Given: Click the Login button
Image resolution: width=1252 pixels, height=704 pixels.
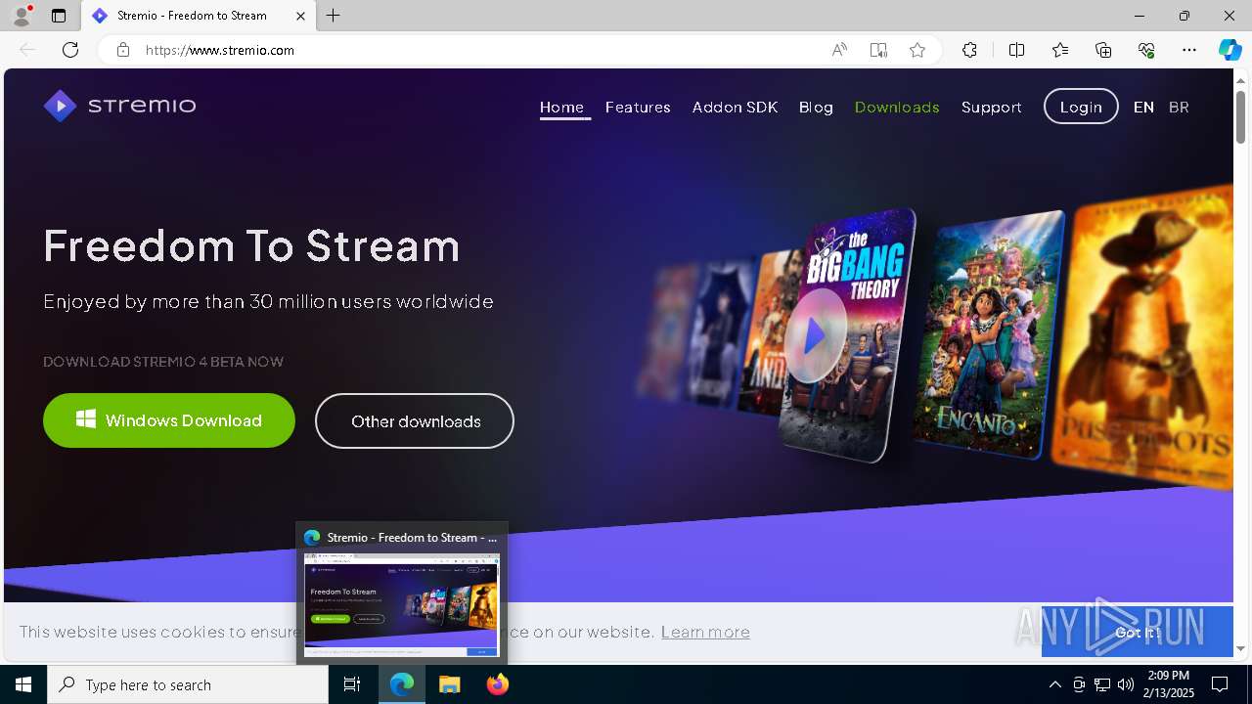Looking at the screenshot, I should pyautogui.click(x=1081, y=107).
